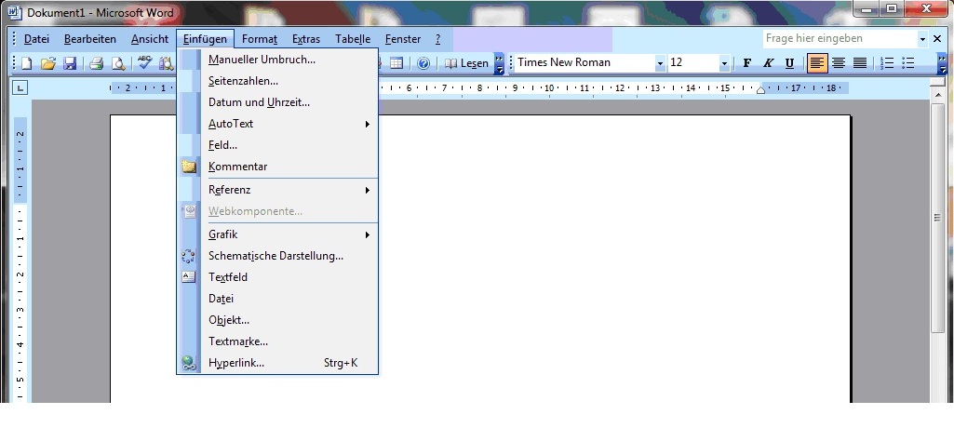This screenshot has width=954, height=428.
Task: Choose Datei entry in Einfügen menu
Action: tap(276, 299)
